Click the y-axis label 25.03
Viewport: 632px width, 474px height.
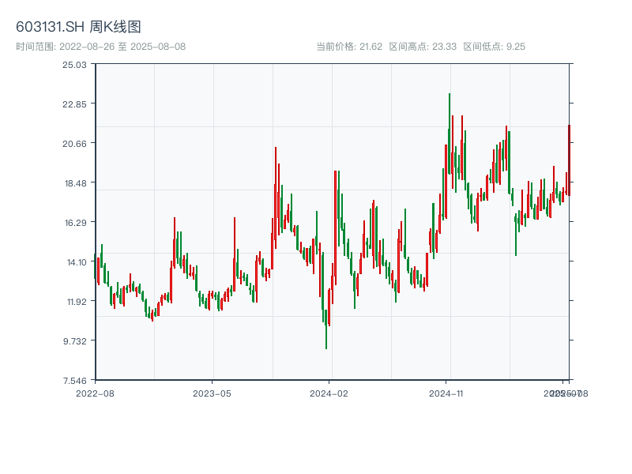click(74, 65)
